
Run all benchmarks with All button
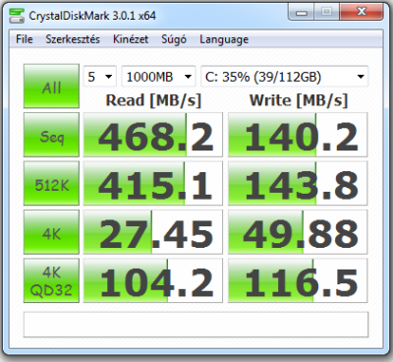click(x=51, y=86)
